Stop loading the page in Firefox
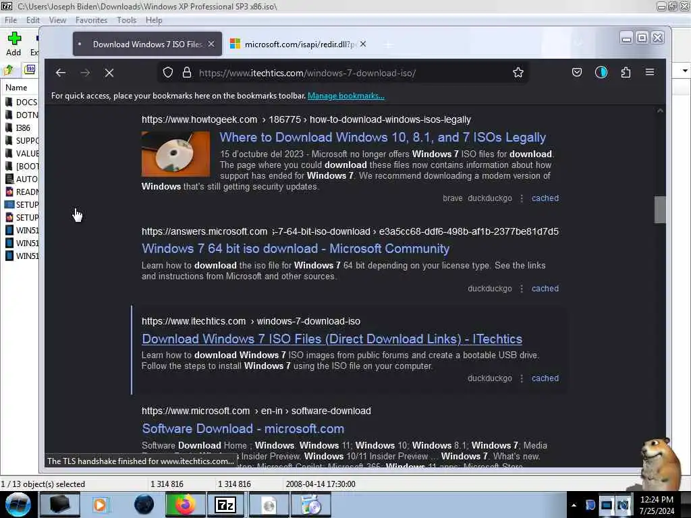The image size is (691, 518). click(x=109, y=73)
